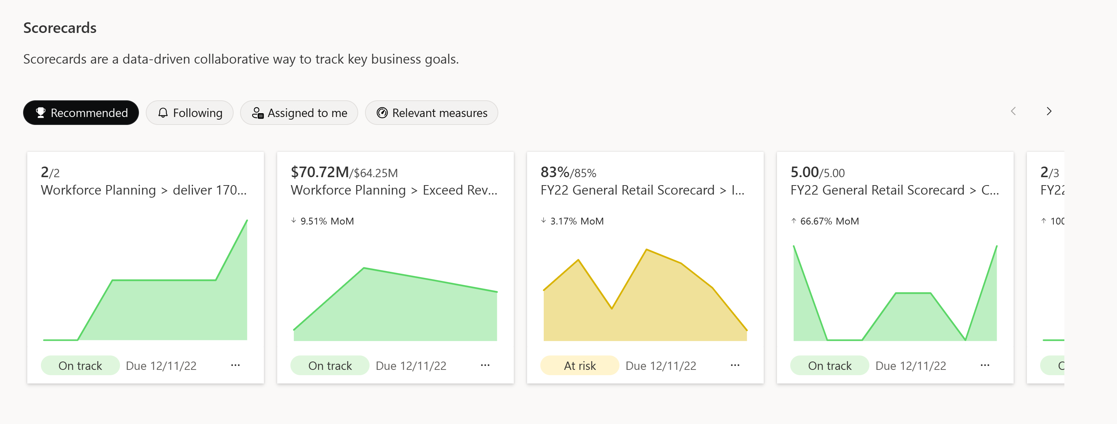The width and height of the screenshot is (1117, 424).
Task: Select the Following filter tab
Action: tap(189, 112)
